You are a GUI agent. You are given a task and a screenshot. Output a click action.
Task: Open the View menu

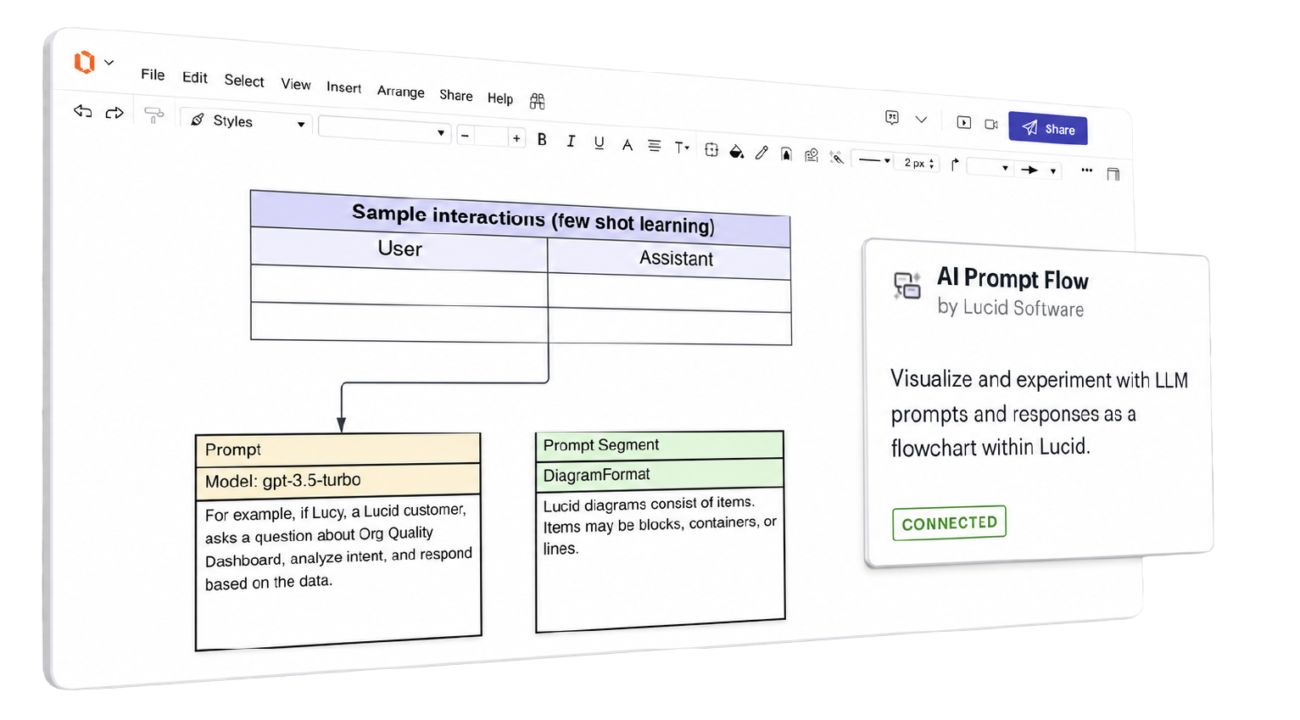[x=296, y=84]
